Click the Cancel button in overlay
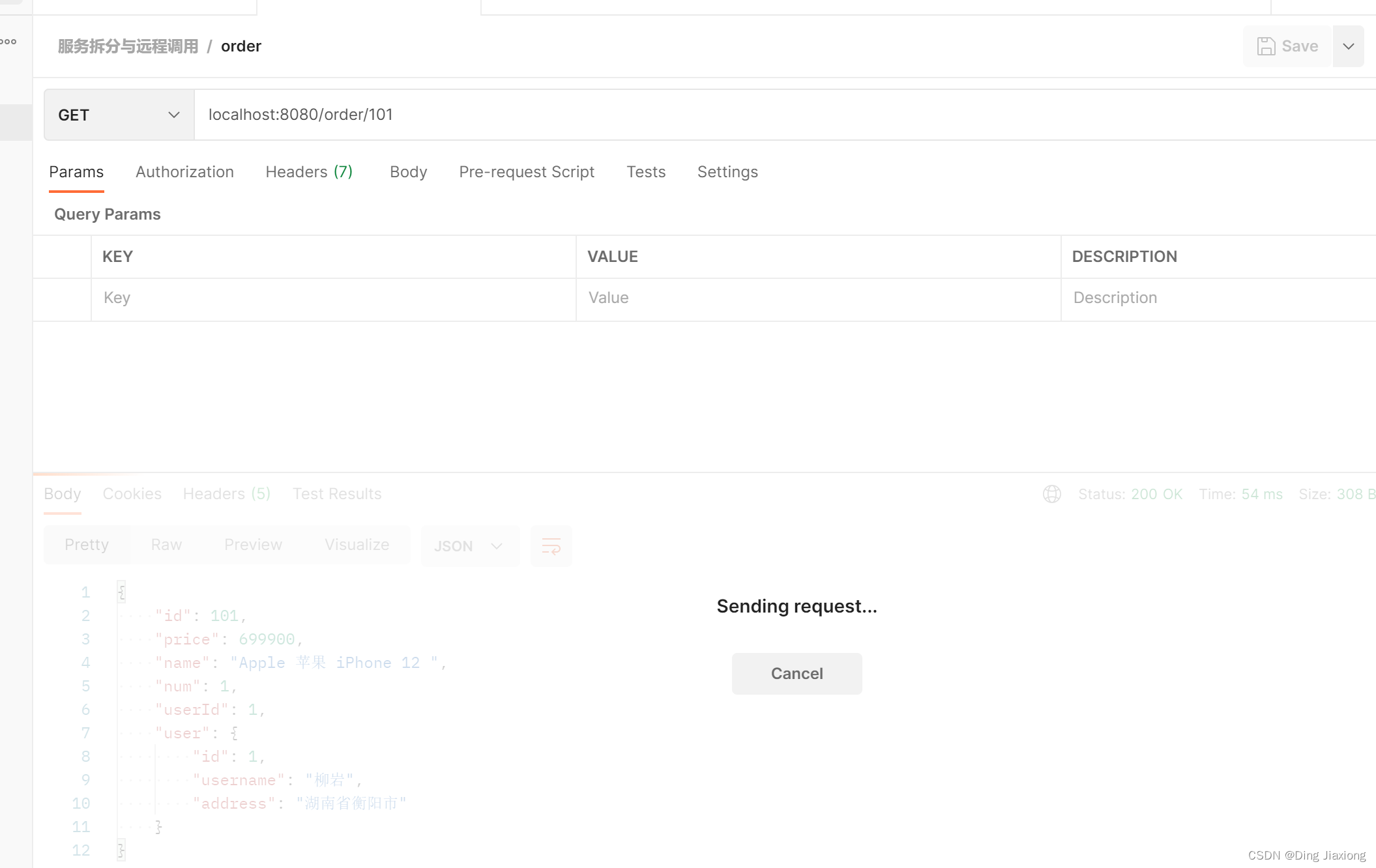The height and width of the screenshot is (868, 1376). [797, 672]
